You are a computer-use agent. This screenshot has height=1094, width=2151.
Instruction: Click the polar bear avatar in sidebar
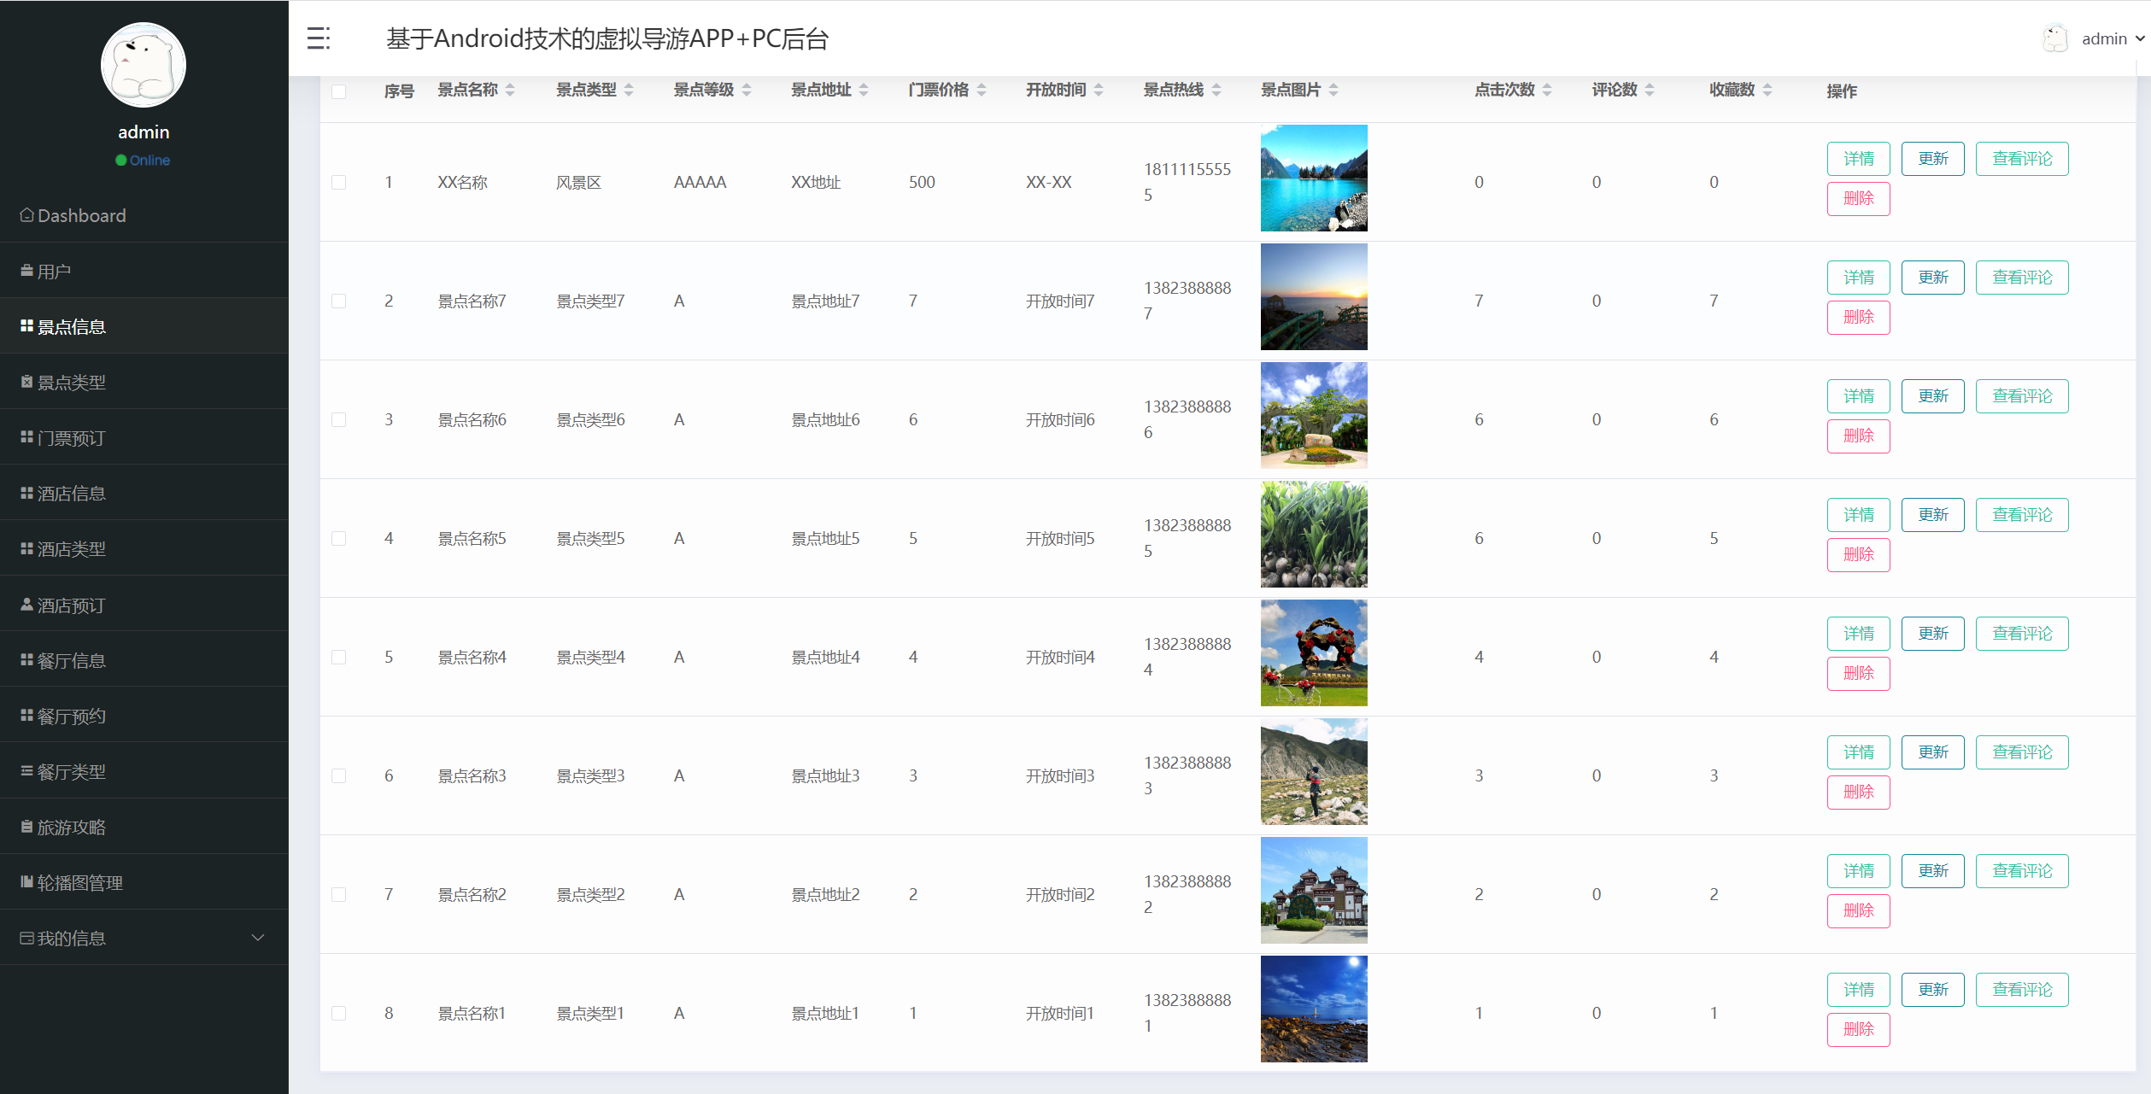point(144,65)
